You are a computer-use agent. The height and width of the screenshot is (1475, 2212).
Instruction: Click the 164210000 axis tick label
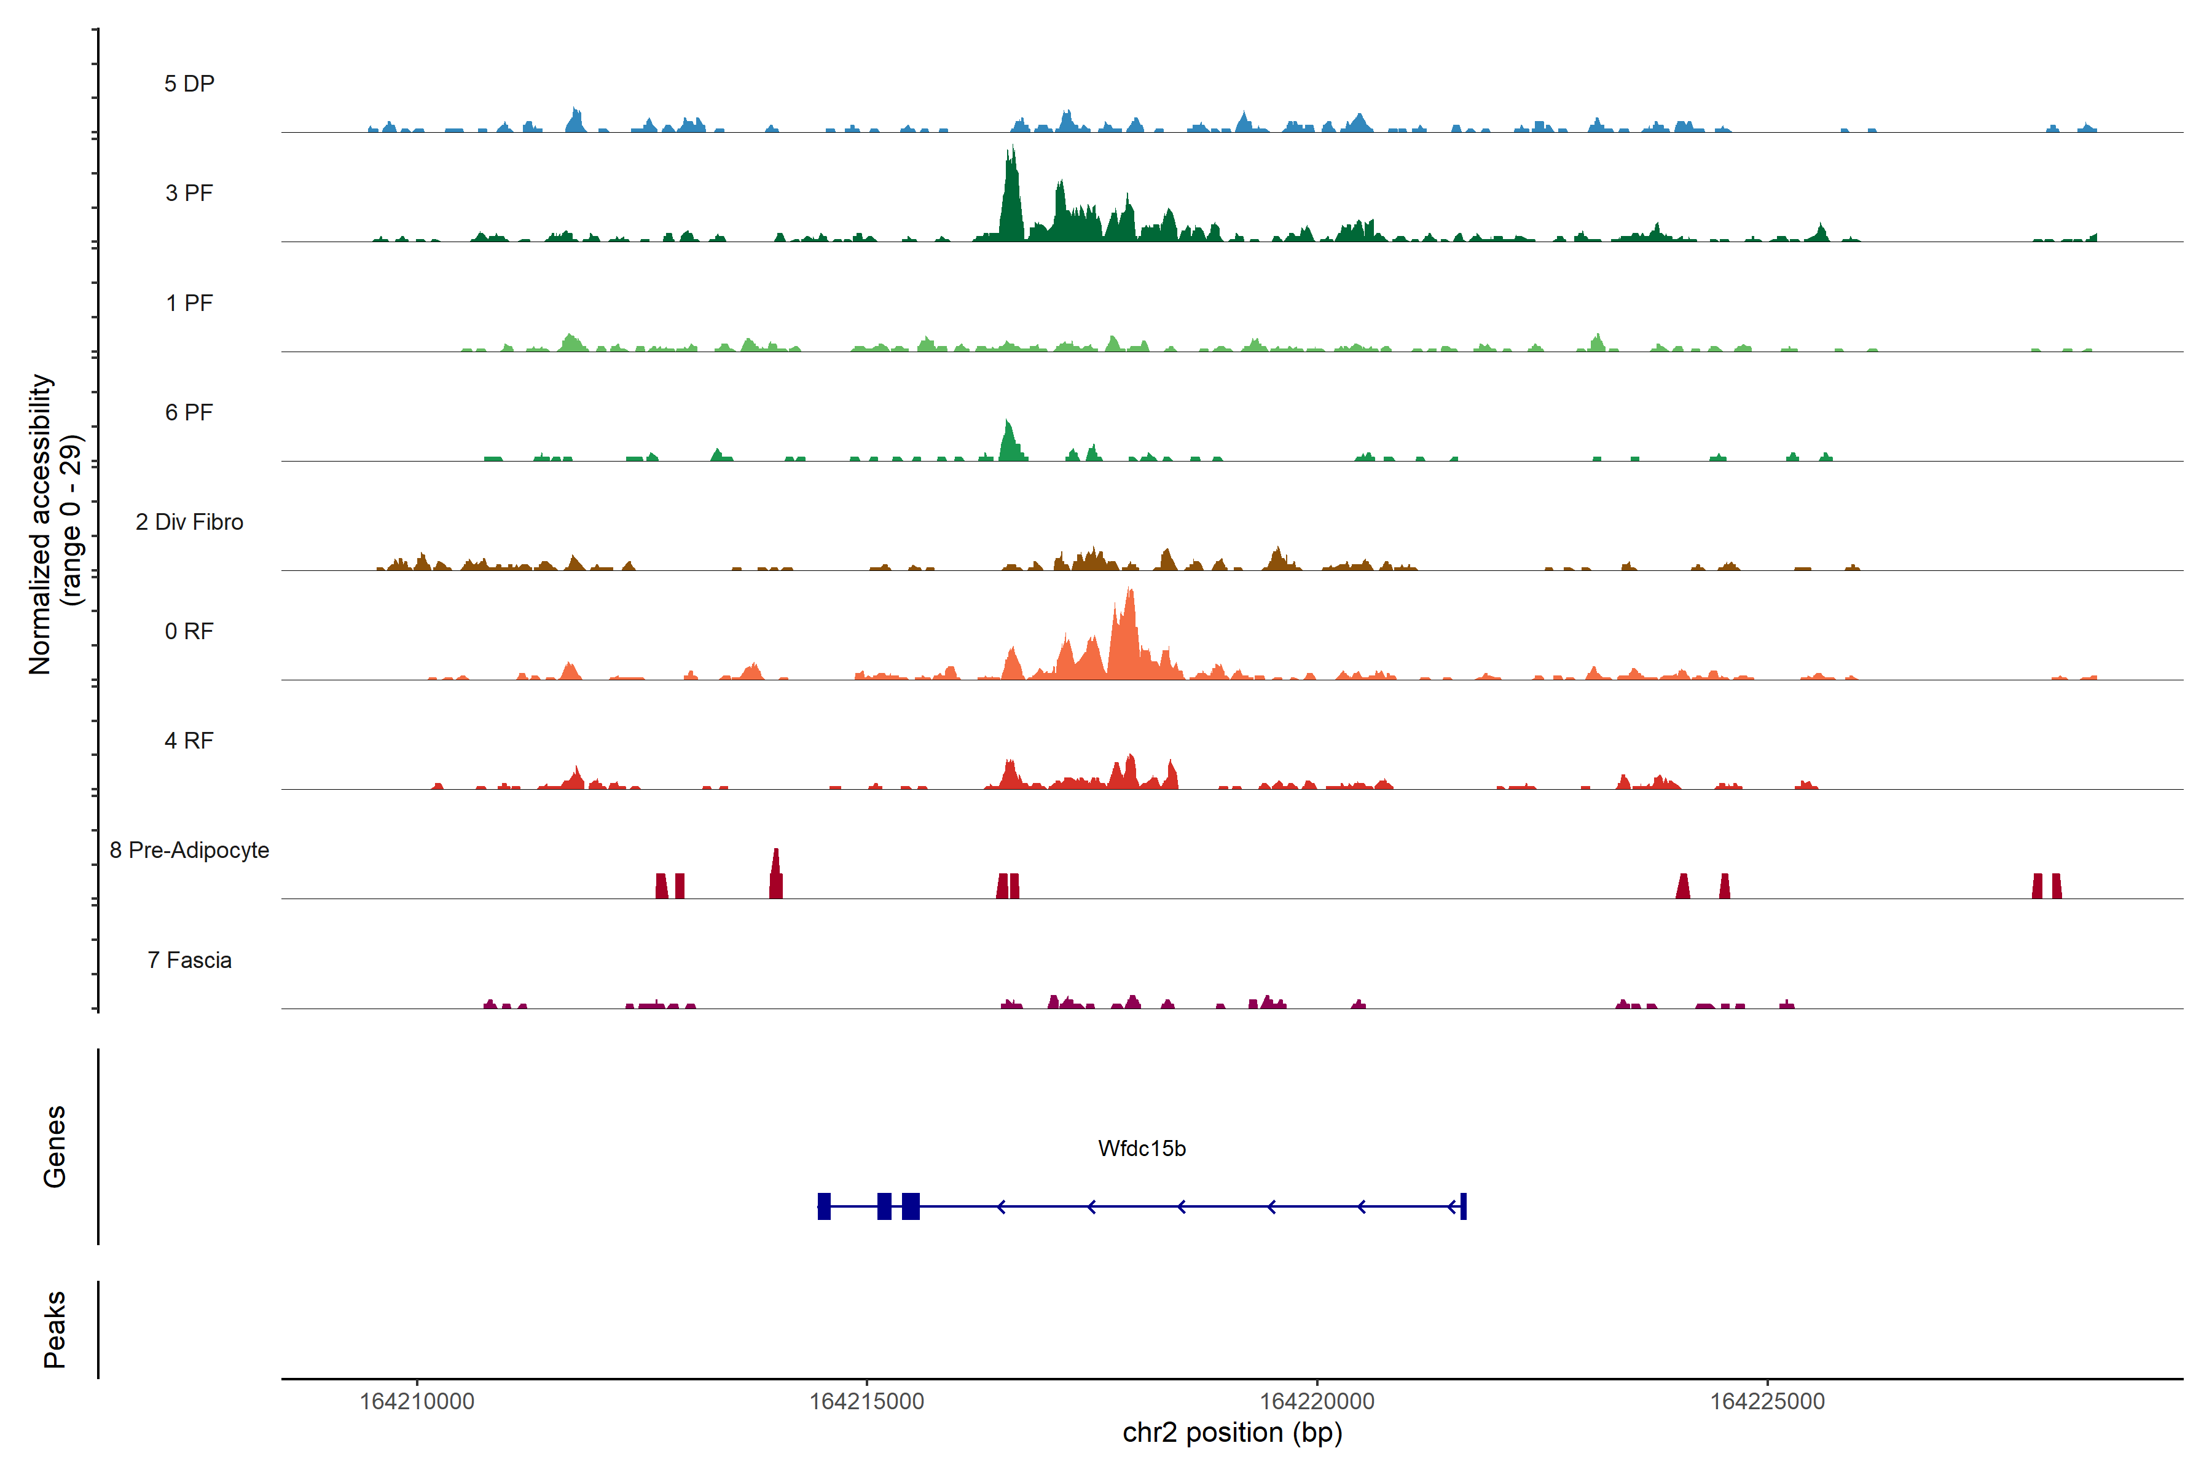(x=417, y=1401)
